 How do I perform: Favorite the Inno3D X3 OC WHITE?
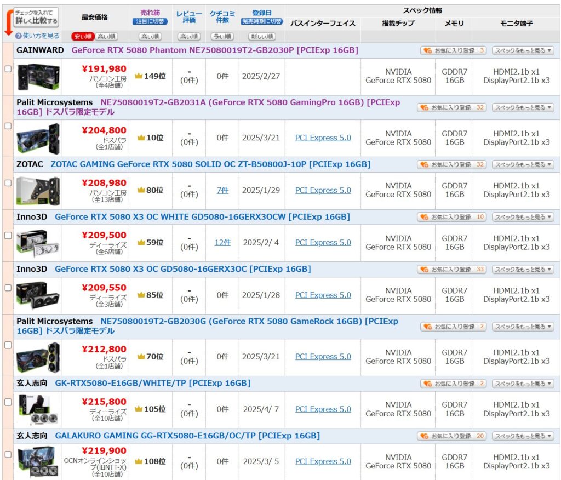pyautogui.click(x=451, y=217)
